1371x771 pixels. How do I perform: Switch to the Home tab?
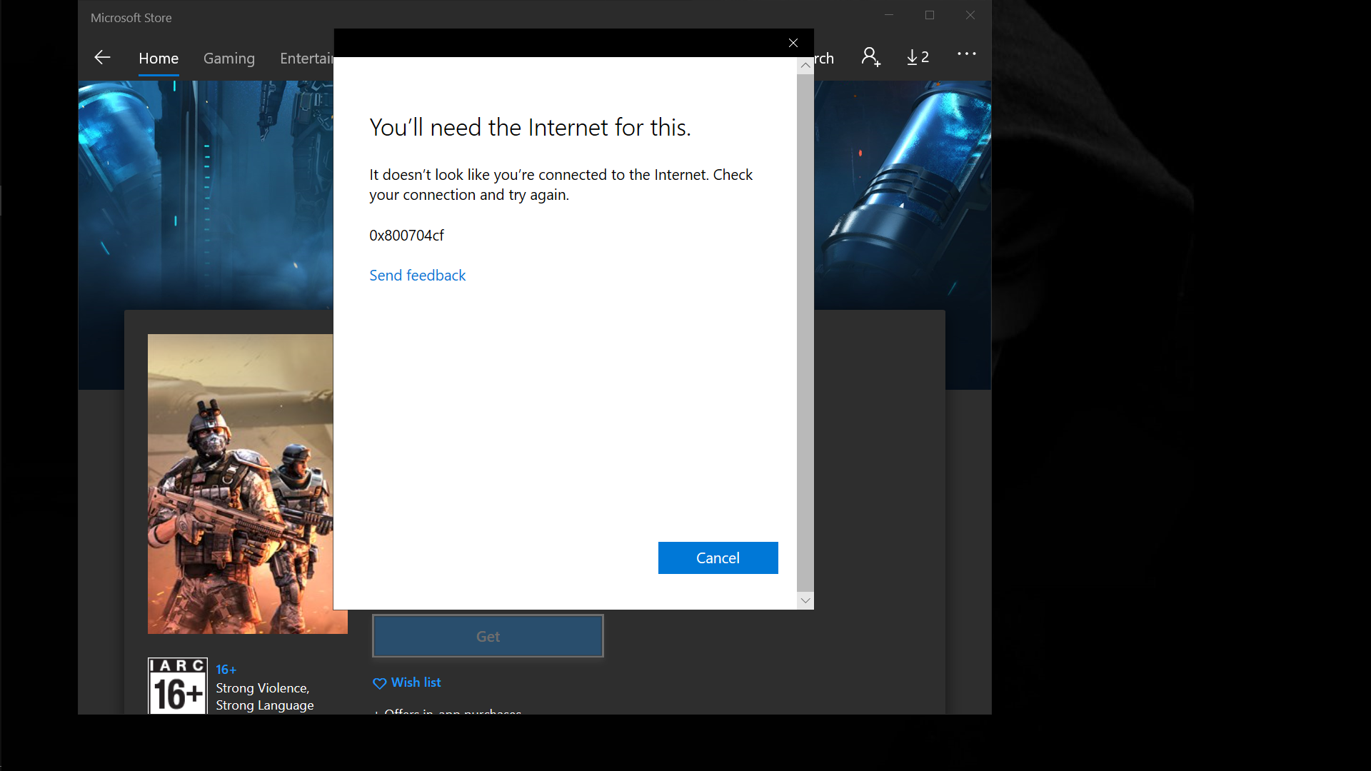coord(158,59)
